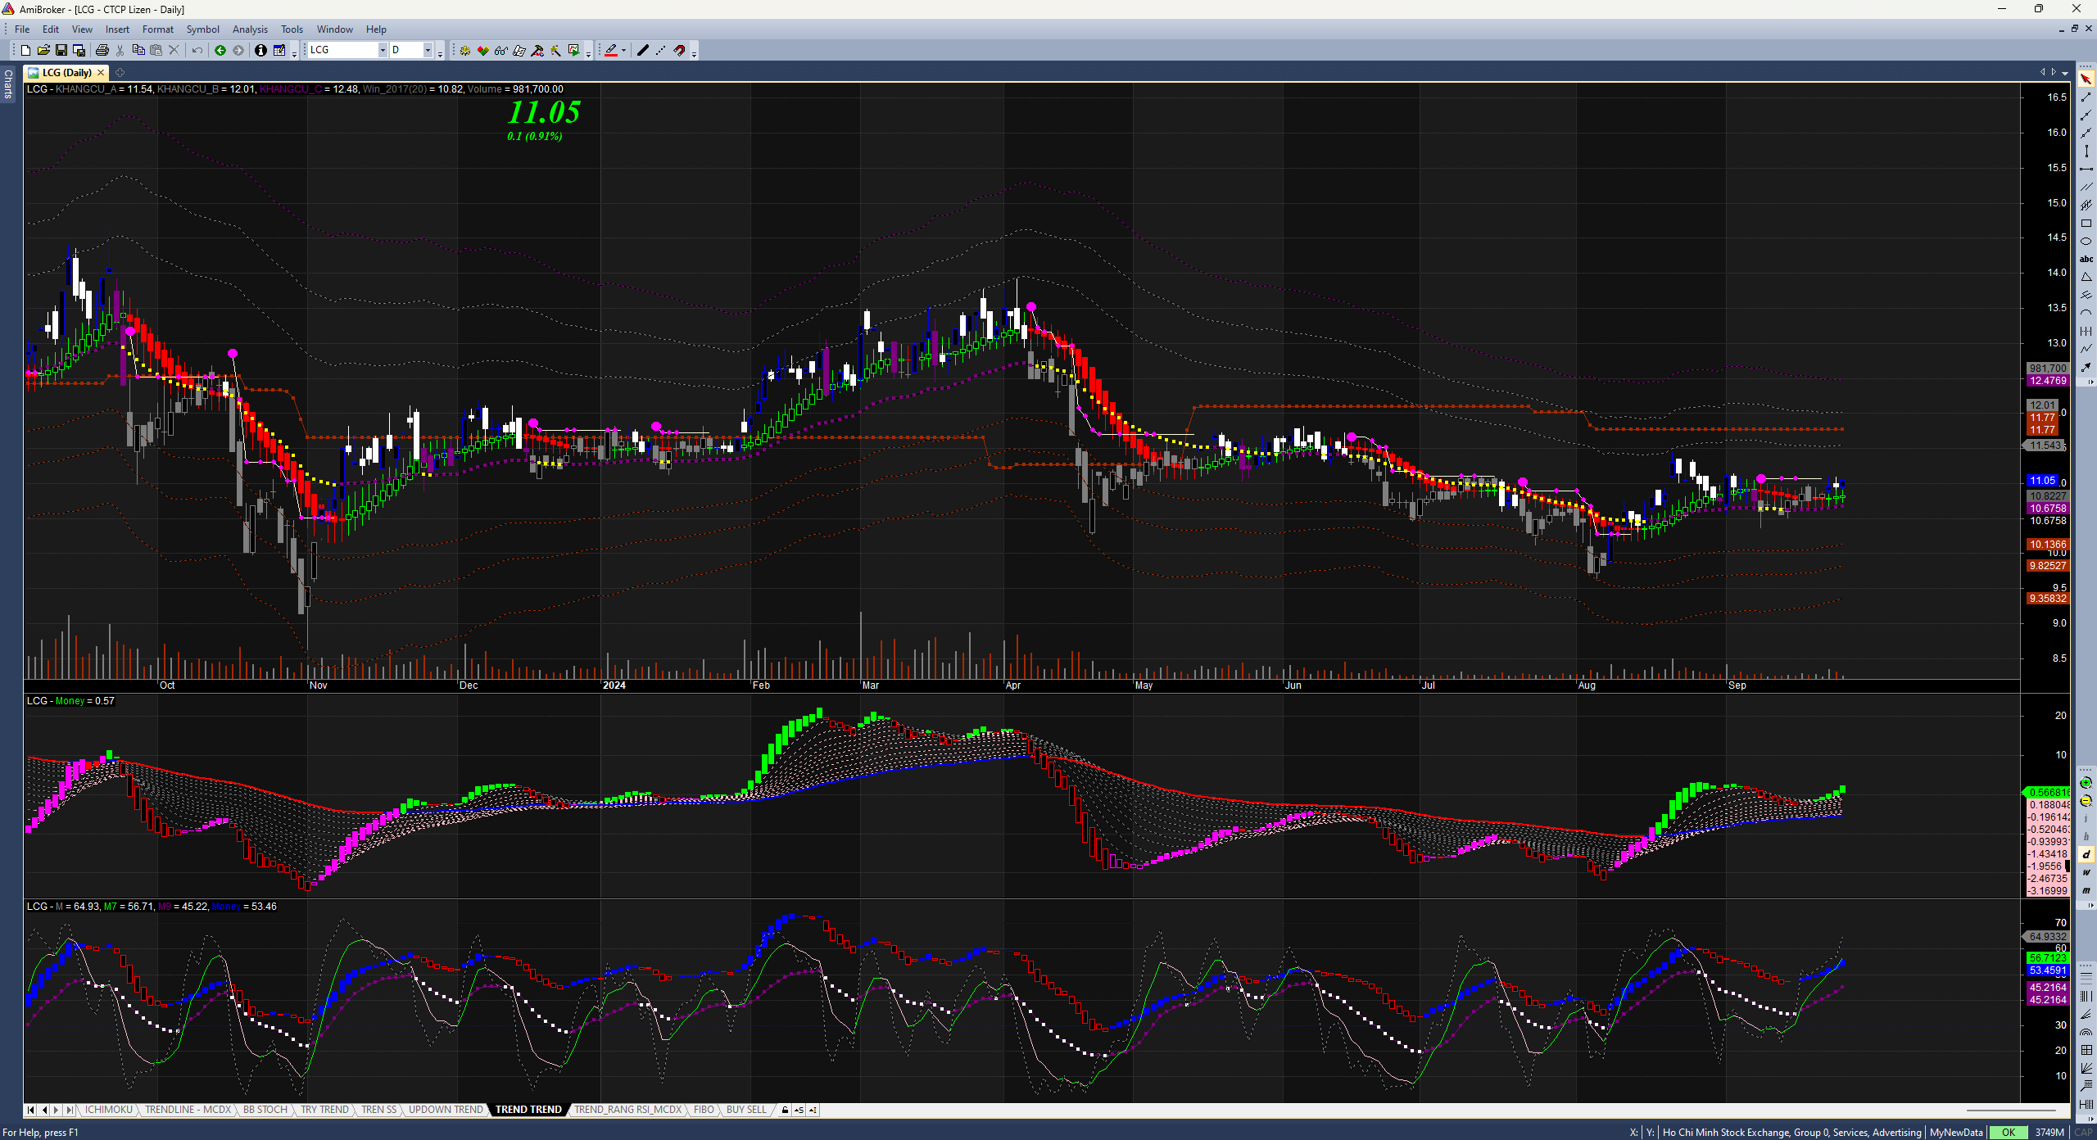
Task: Select the horizontal line drawing tool
Action: (x=2086, y=170)
